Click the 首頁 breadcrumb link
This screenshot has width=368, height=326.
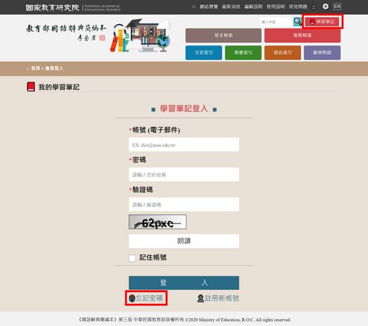point(36,68)
